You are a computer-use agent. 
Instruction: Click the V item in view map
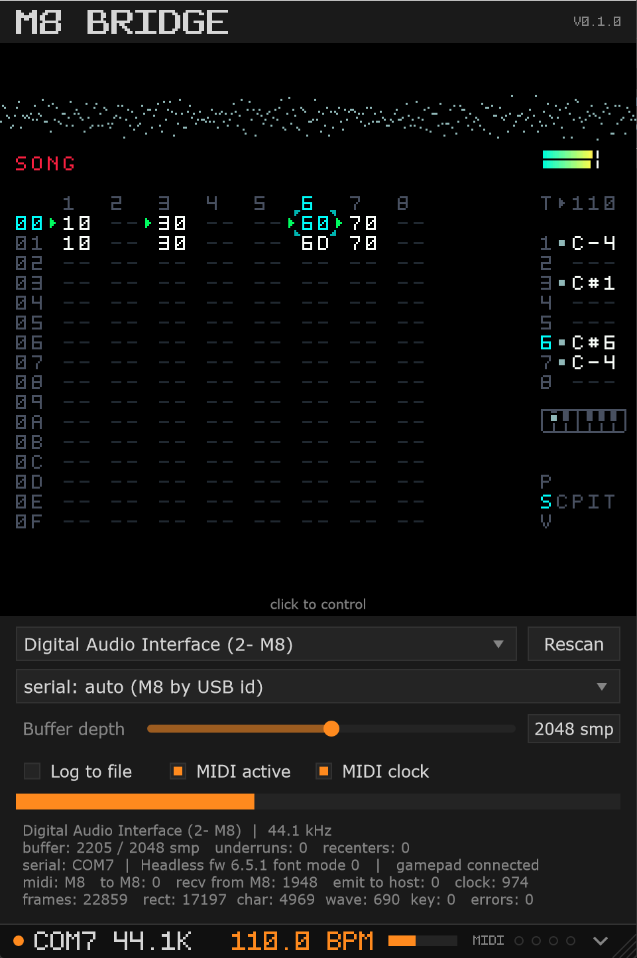pos(546,522)
